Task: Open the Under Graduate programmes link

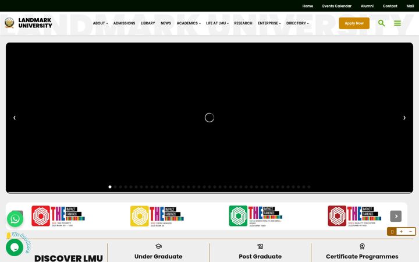Action: tap(158, 256)
